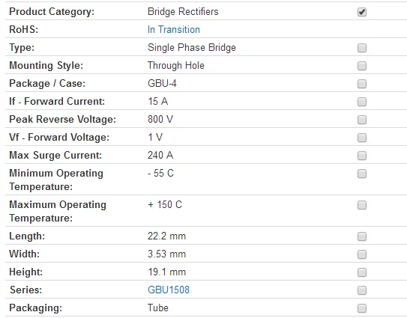Enable the Maximum Operating Temperature checkbox
The height and width of the screenshot is (318, 407).
pyautogui.click(x=362, y=205)
